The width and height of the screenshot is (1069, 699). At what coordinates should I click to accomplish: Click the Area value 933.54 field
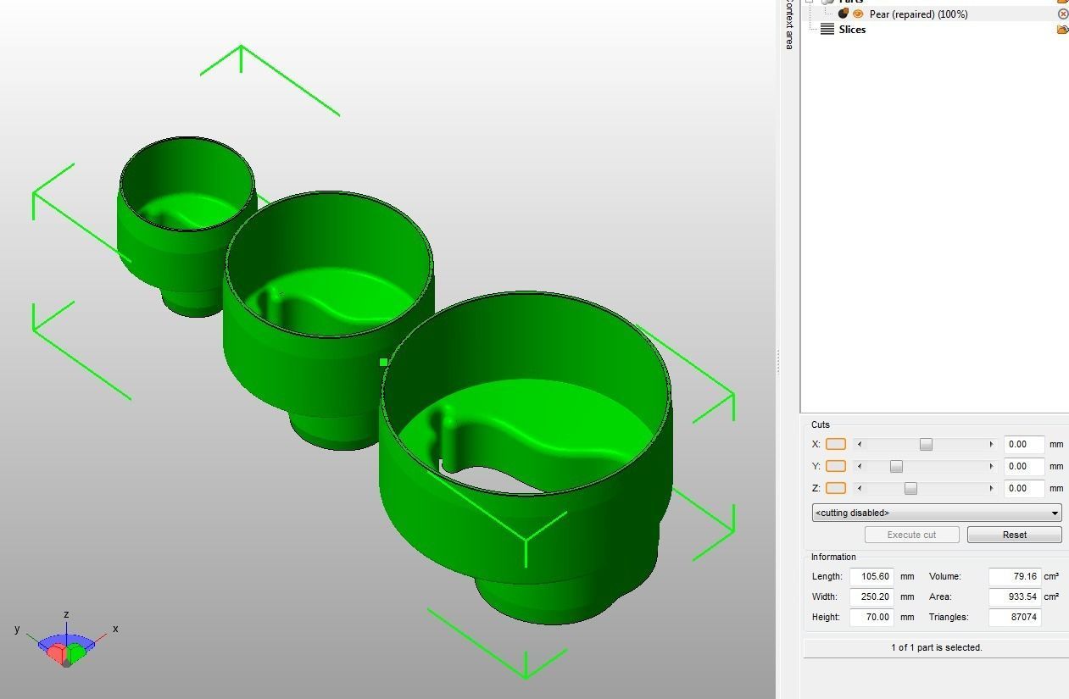1015,596
